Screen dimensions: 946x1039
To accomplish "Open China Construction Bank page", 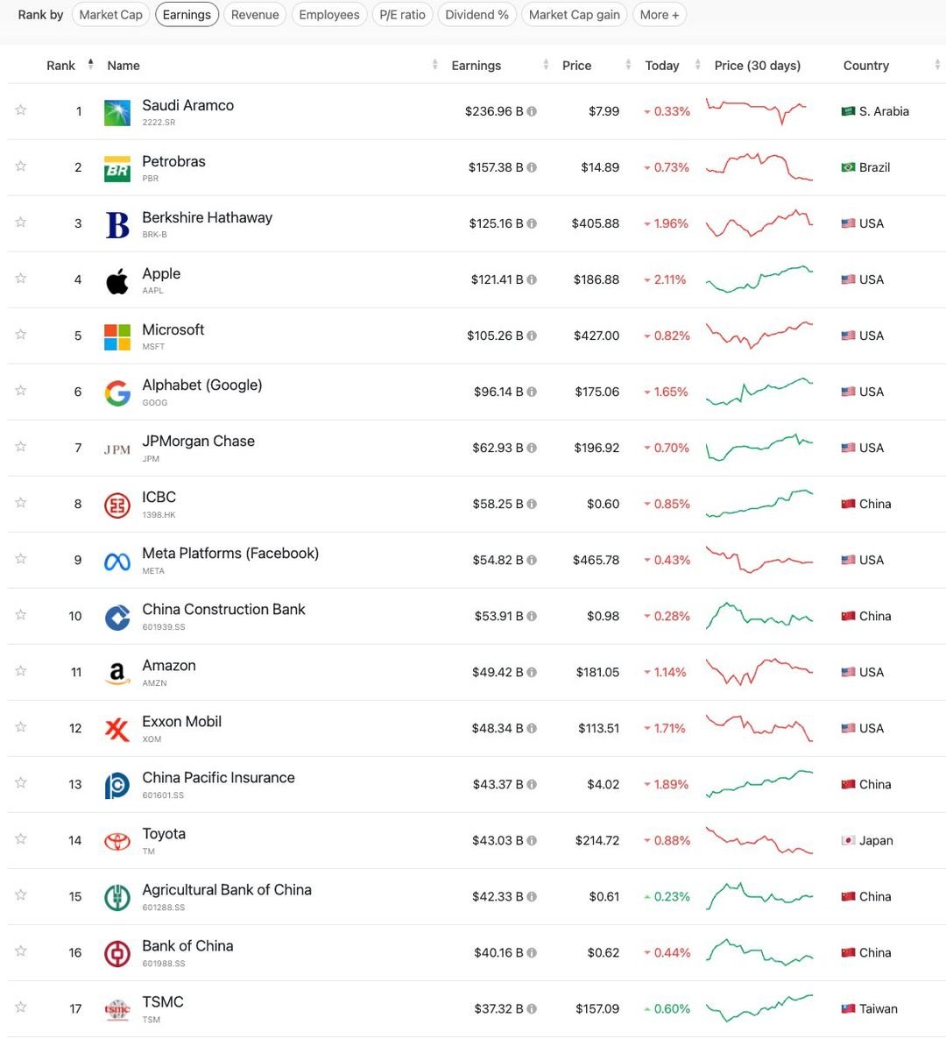I will click(224, 610).
